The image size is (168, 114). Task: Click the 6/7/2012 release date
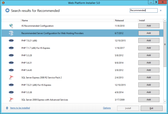click(119, 33)
